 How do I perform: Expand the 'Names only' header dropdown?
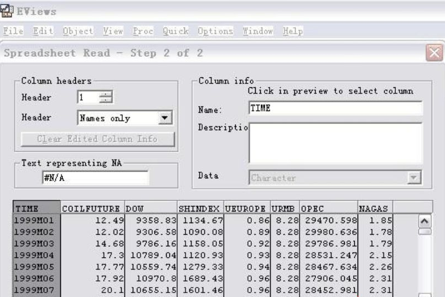tap(163, 118)
